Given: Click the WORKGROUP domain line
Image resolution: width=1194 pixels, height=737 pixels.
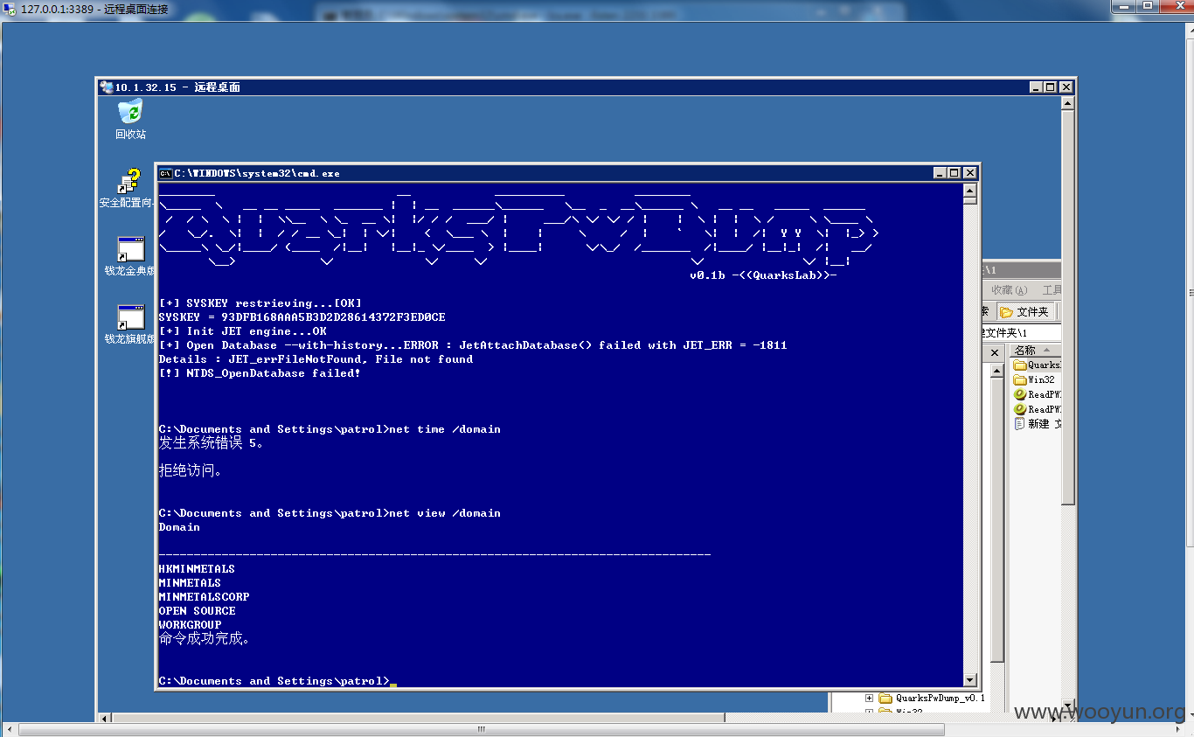Looking at the screenshot, I should 190,625.
